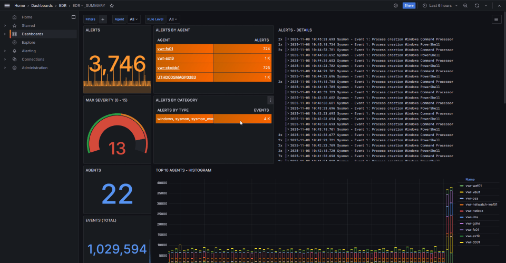The image size is (506, 263).
Task: Toggle vwr-waf01 series in legend
Action: (473, 186)
